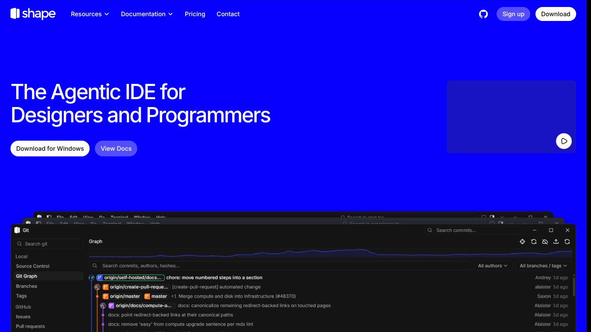Click Download for Windows
Viewport: 591px width, 332px height.
point(50,149)
